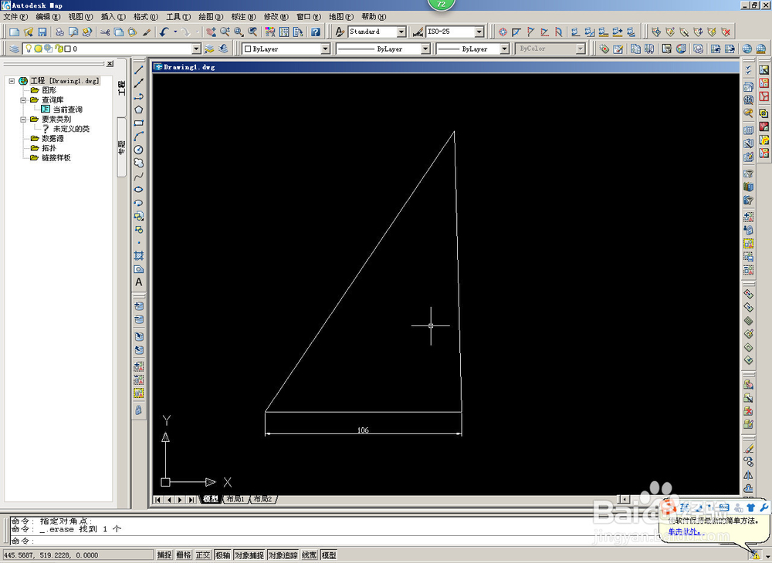
Task: Toggle 正交 ortho mode
Action: pos(203,555)
